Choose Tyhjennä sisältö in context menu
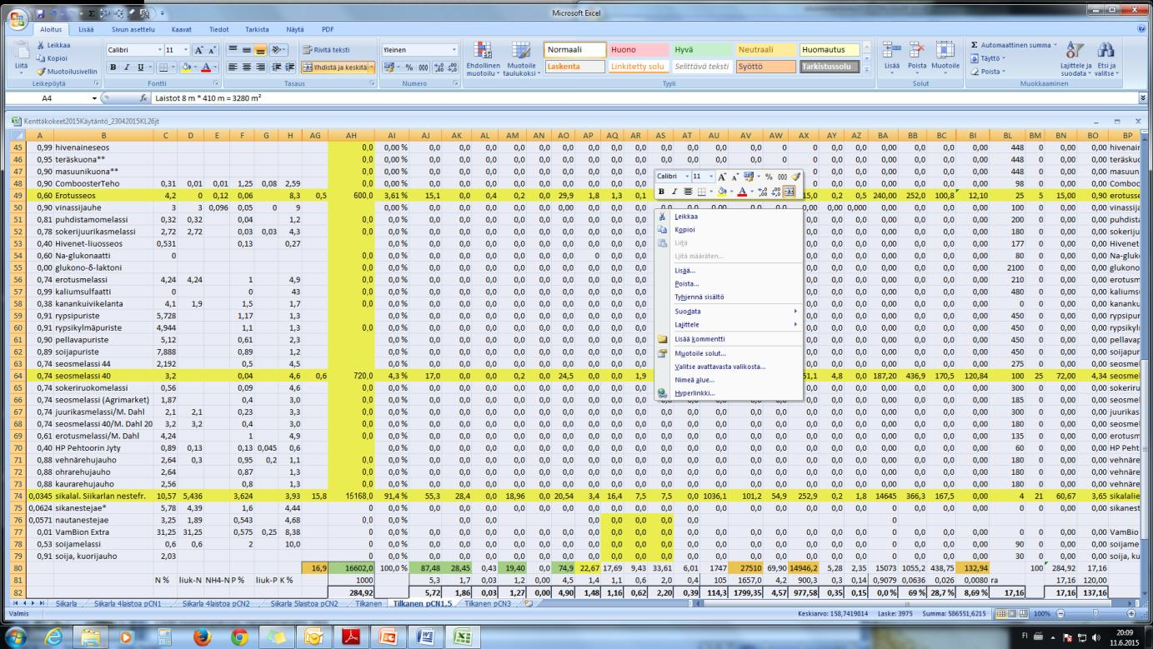 [x=699, y=297]
